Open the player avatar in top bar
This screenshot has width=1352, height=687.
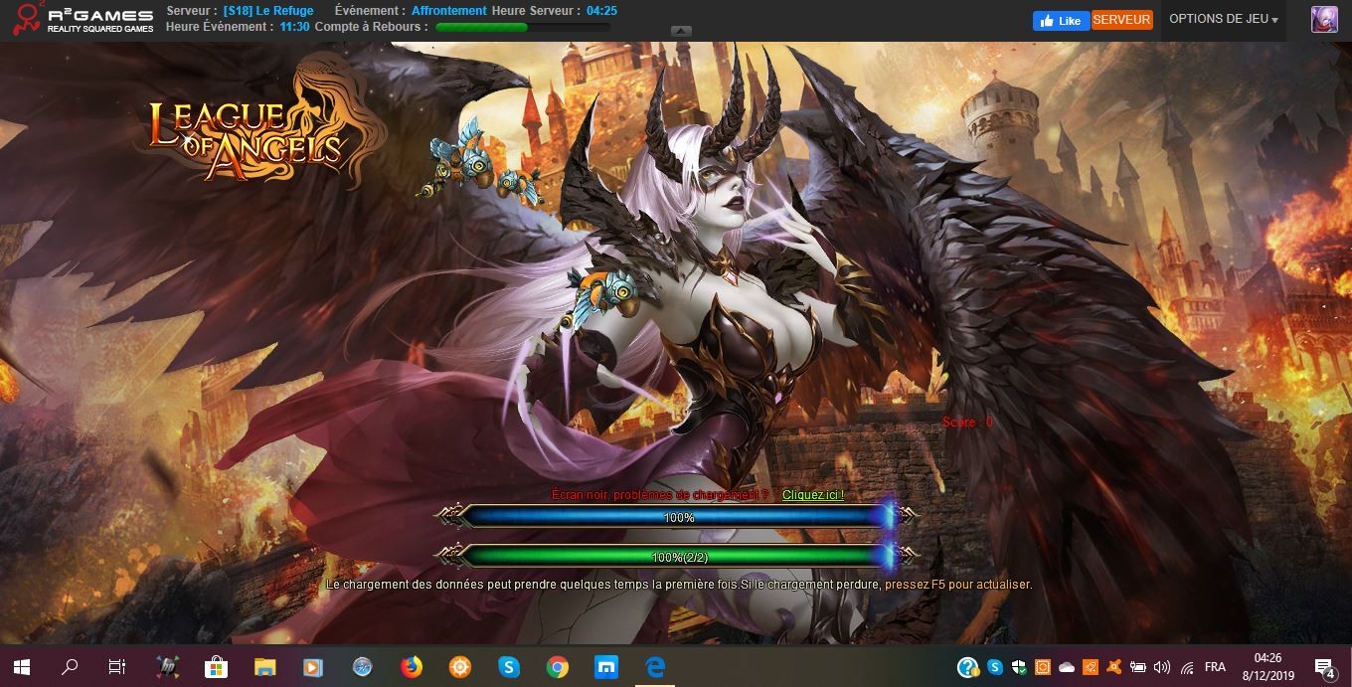1323,20
